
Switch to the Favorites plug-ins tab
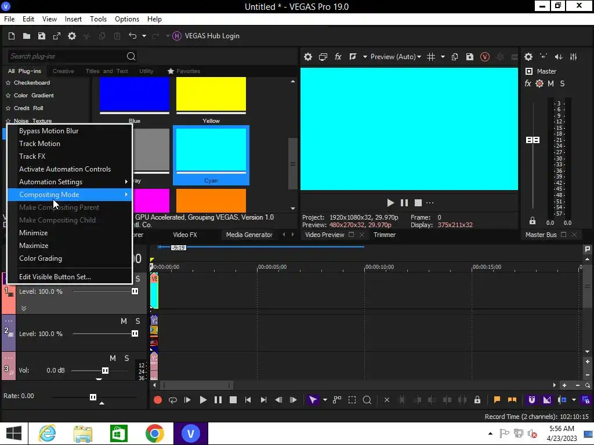tap(184, 71)
